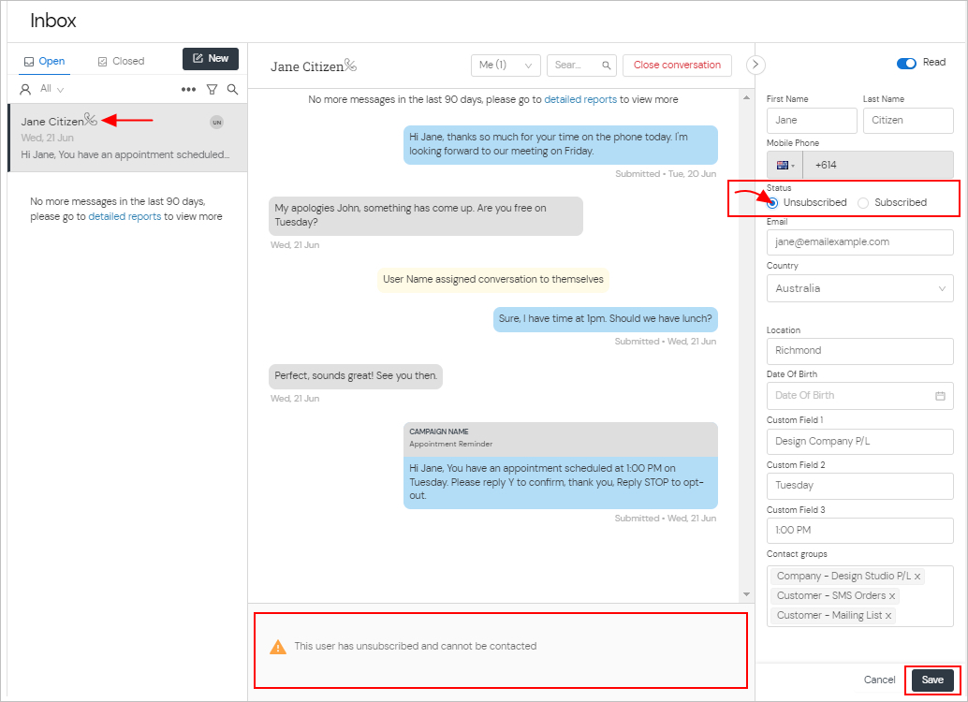Screen dimensions: 968x702
Task: Click the Close conversation button
Action: (677, 65)
